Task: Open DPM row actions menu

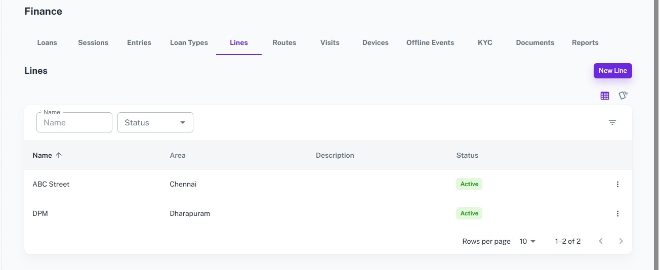Action: [617, 214]
